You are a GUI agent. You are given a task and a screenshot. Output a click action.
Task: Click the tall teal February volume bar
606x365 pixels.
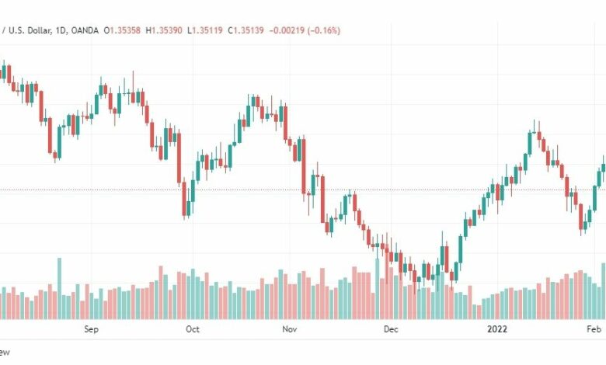point(604,291)
